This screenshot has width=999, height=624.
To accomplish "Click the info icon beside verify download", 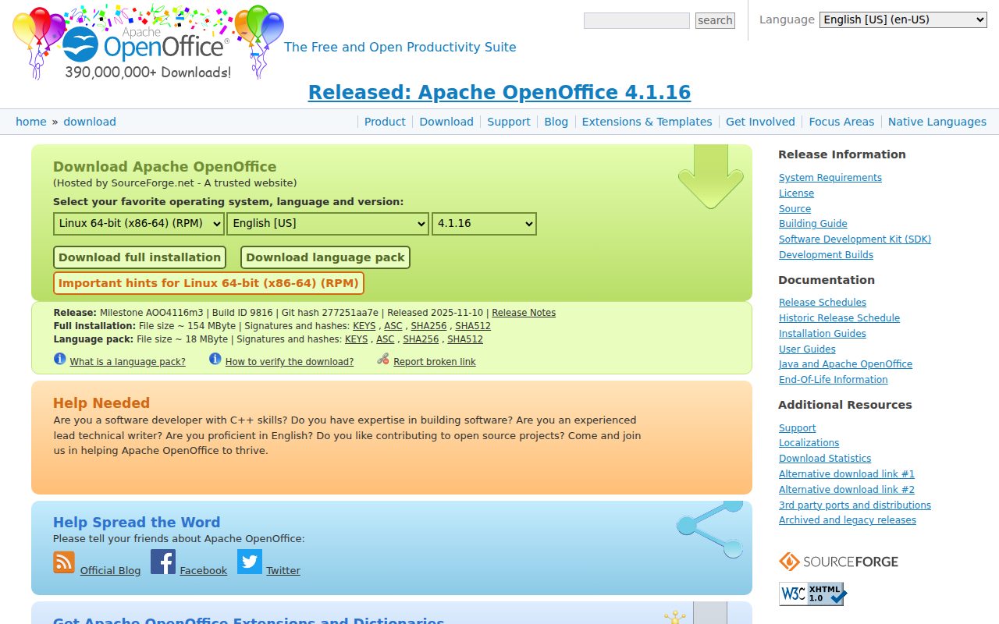I will point(215,359).
